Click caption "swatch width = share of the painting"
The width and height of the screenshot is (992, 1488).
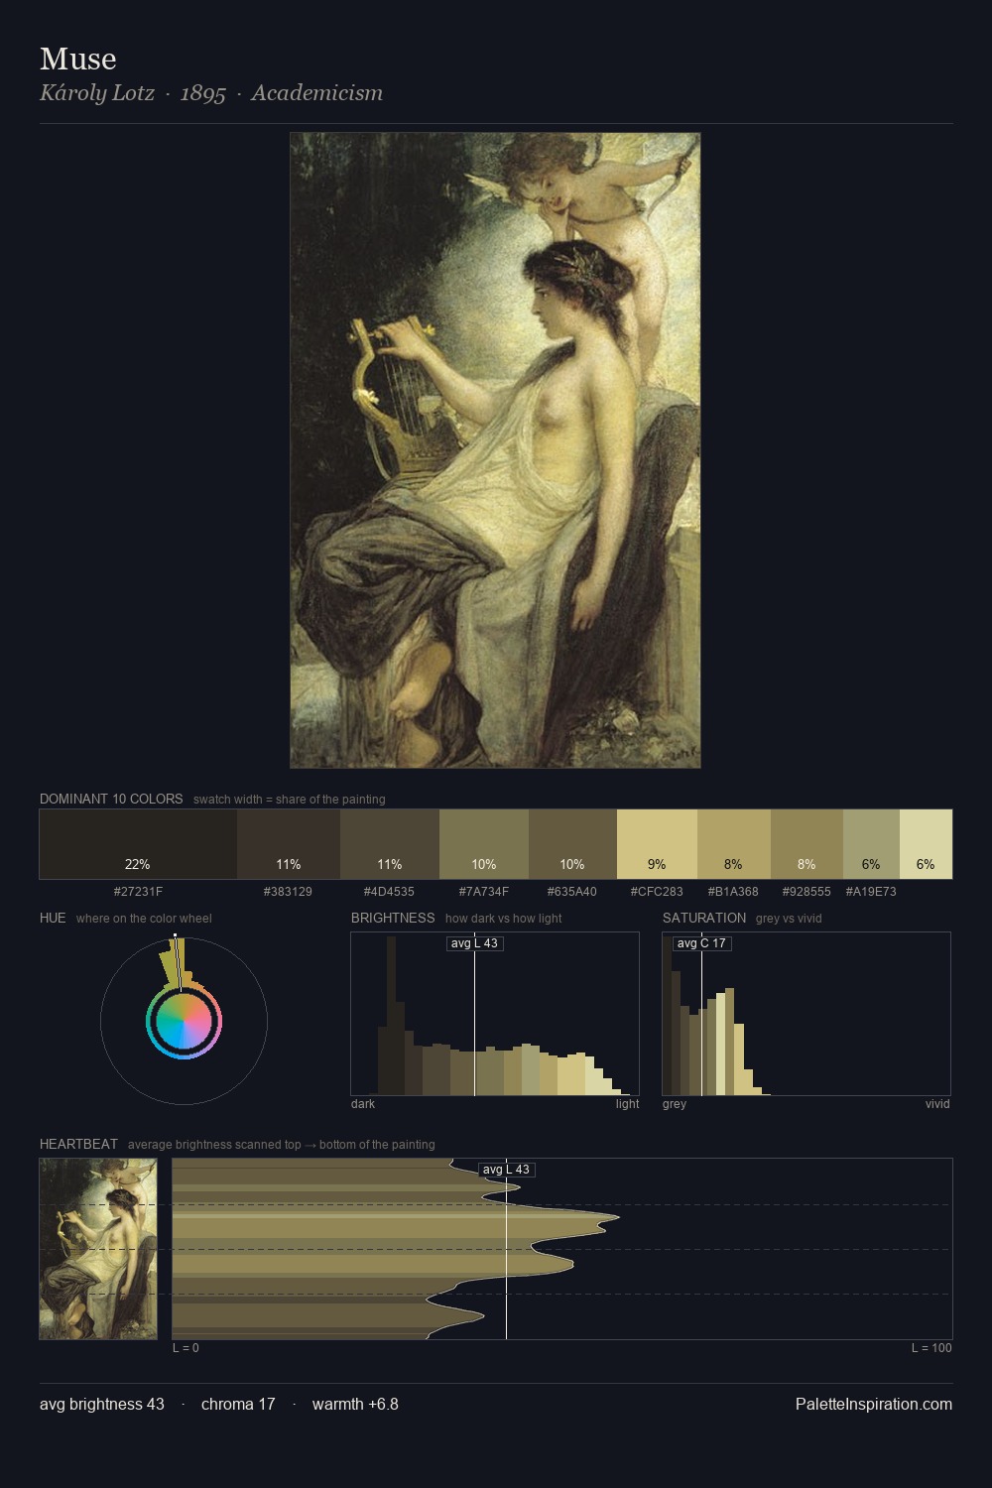[290, 800]
